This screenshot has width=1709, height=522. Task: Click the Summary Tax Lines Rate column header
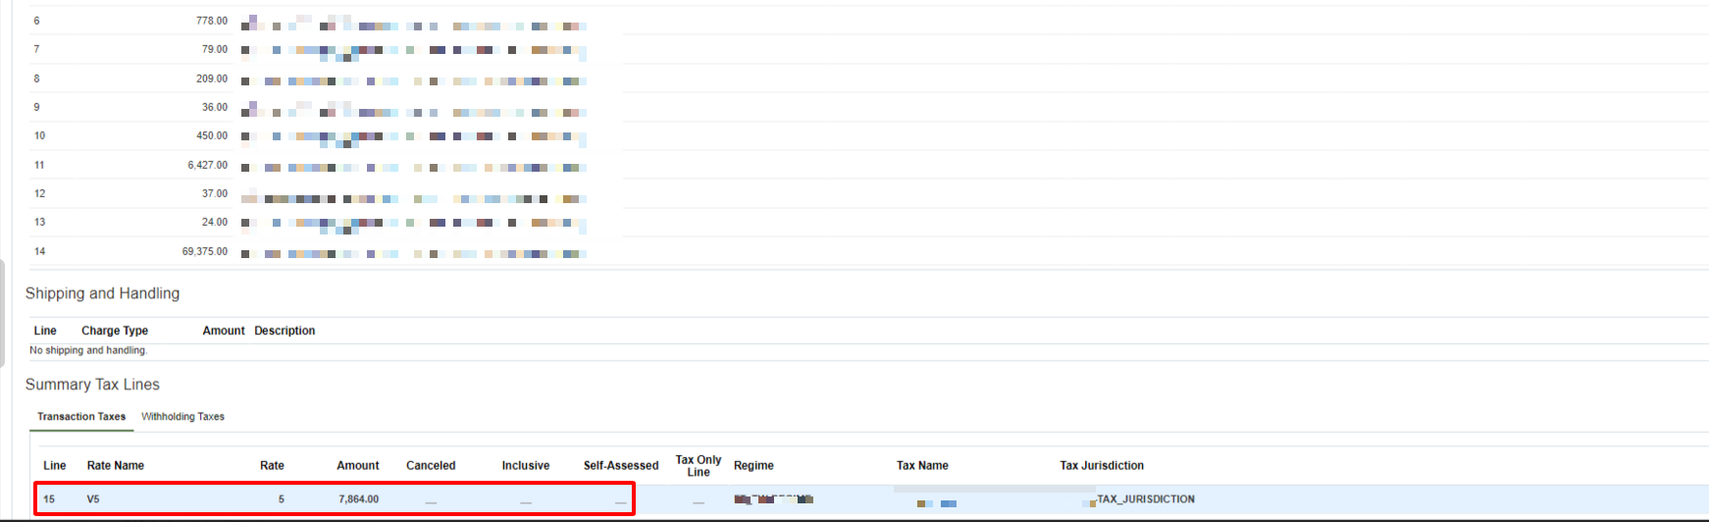[x=272, y=466]
